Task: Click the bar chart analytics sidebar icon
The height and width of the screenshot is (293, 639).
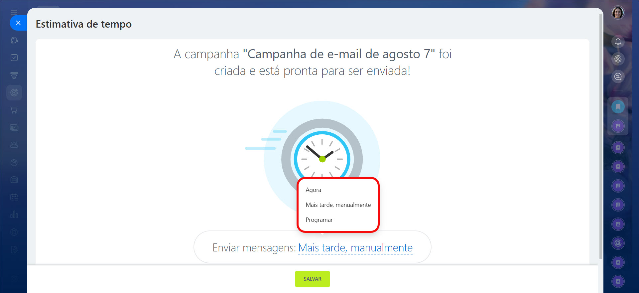Action: click(14, 215)
